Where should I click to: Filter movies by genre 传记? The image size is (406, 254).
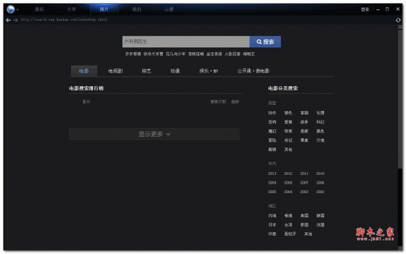pos(288,140)
